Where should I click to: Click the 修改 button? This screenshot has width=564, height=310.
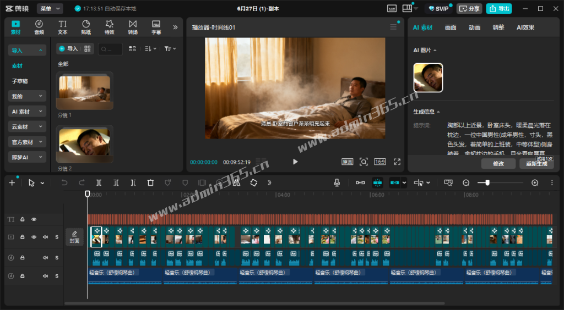(498, 164)
